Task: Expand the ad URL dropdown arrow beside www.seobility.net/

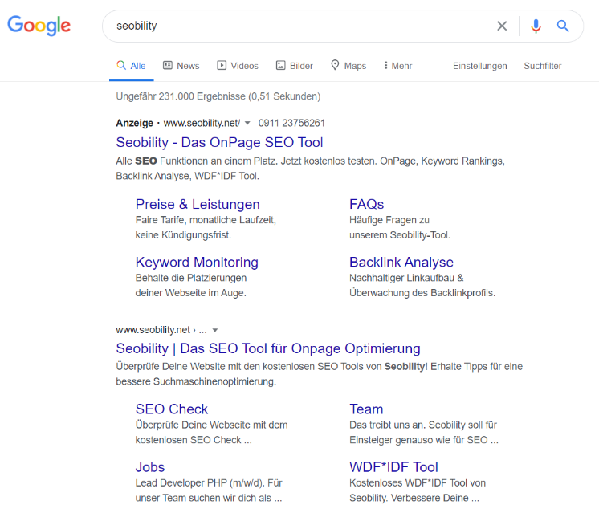Action: point(247,123)
